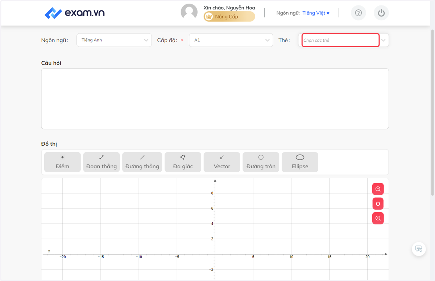Select the Vector tool
435x281 pixels.
click(222, 162)
